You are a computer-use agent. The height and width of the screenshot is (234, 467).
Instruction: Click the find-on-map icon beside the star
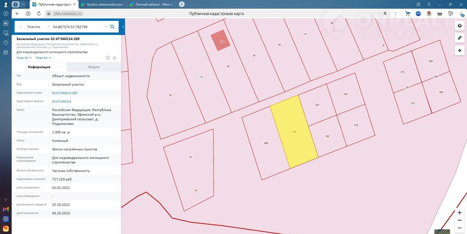[108, 58]
